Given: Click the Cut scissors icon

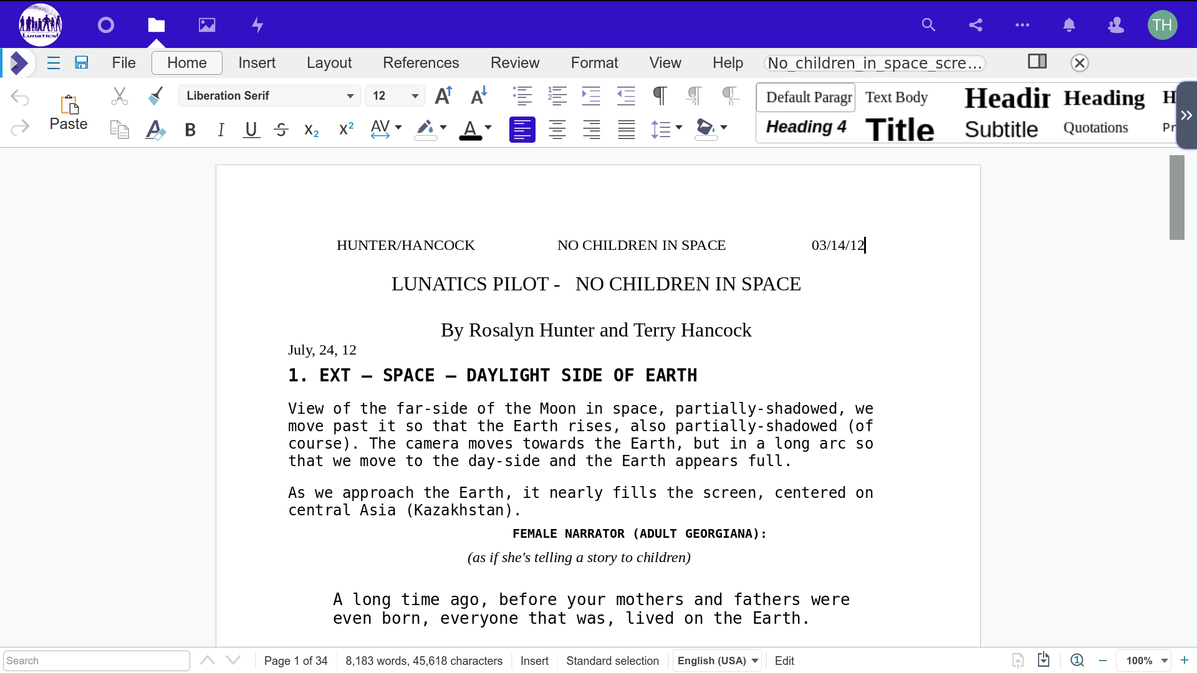Looking at the screenshot, I should click(119, 95).
